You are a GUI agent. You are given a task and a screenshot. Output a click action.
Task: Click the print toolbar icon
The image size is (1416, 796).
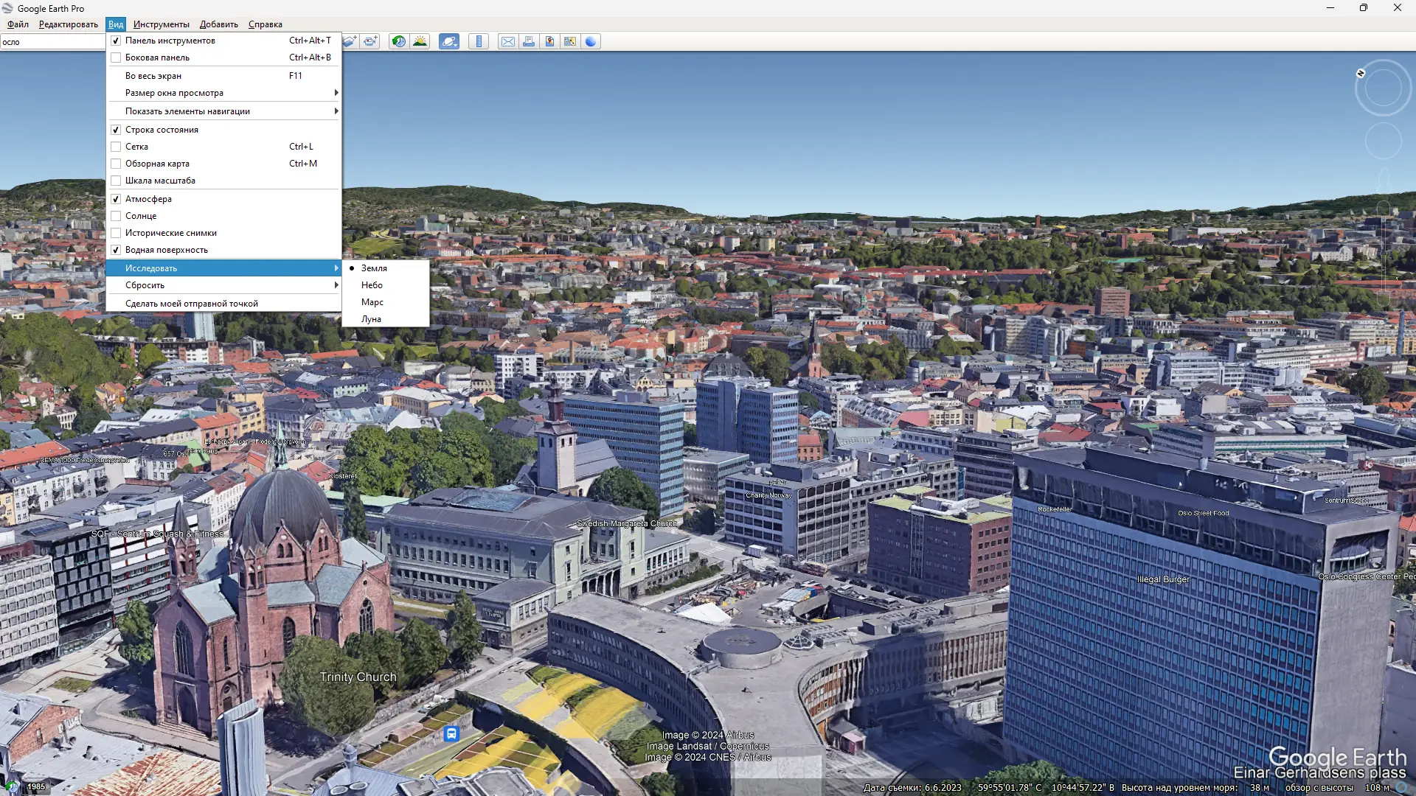coord(529,41)
